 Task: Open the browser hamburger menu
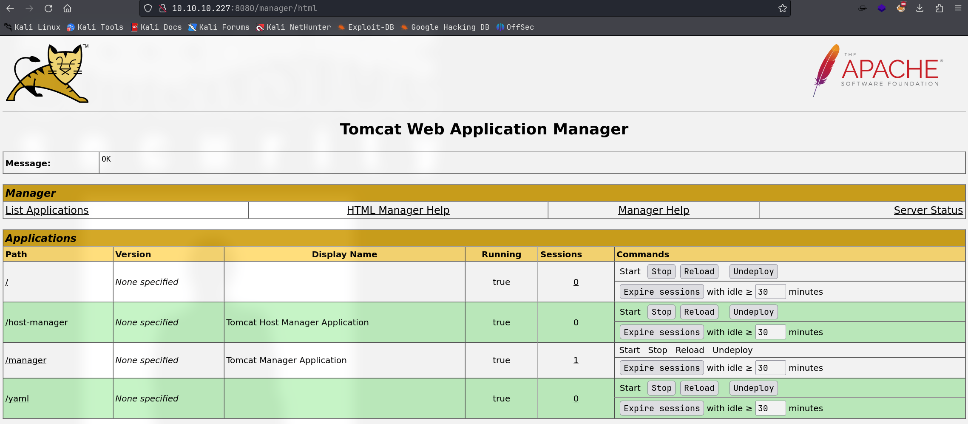click(958, 8)
